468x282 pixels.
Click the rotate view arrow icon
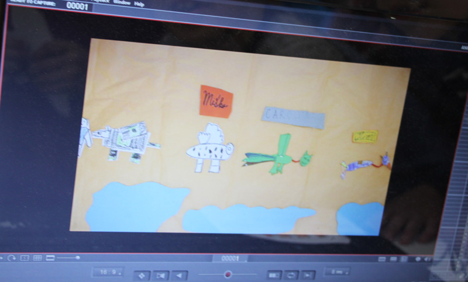pos(12,257)
